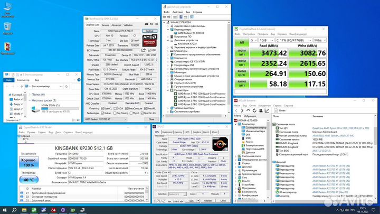Switch to the Advanced tab in GPU-Z
380x214 pixels.
pyautogui.click(x=116, y=25)
